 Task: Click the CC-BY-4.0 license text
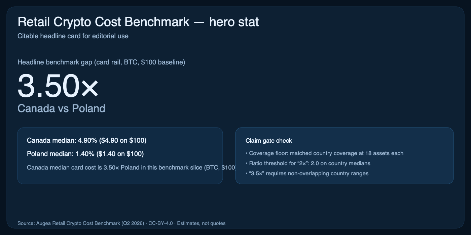coord(160,223)
